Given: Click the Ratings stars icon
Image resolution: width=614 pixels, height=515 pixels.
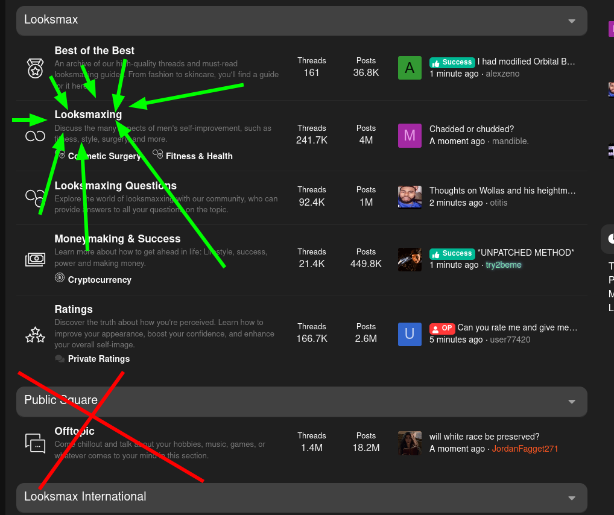Looking at the screenshot, I should point(35,334).
